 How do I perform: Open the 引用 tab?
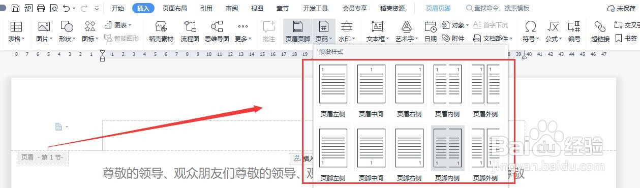point(206,8)
